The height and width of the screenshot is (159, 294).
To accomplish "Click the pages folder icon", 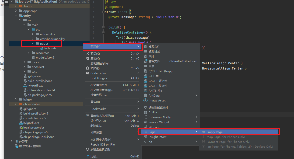I will pos(37,43).
